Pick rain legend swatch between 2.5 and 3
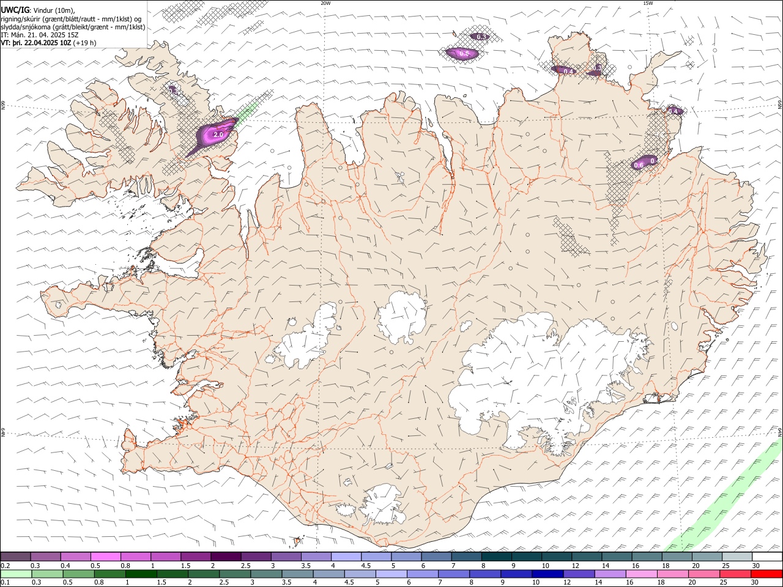This screenshot has width=783, height=587. 235,574
